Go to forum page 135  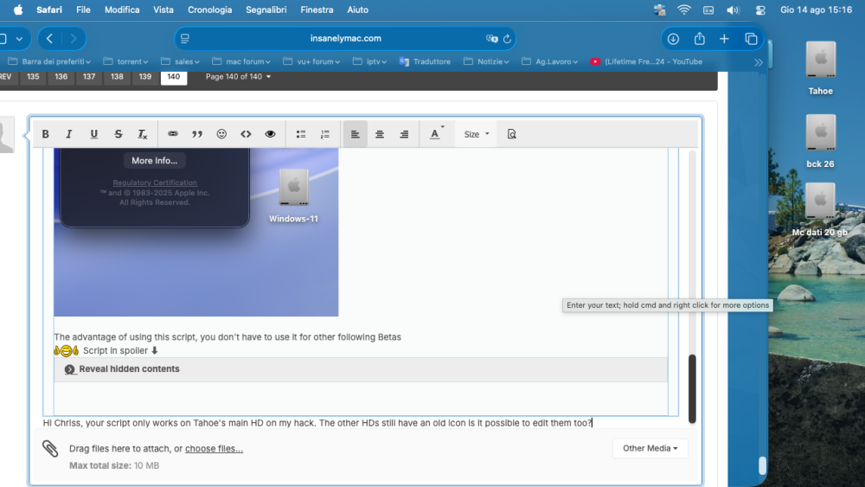pyautogui.click(x=33, y=77)
